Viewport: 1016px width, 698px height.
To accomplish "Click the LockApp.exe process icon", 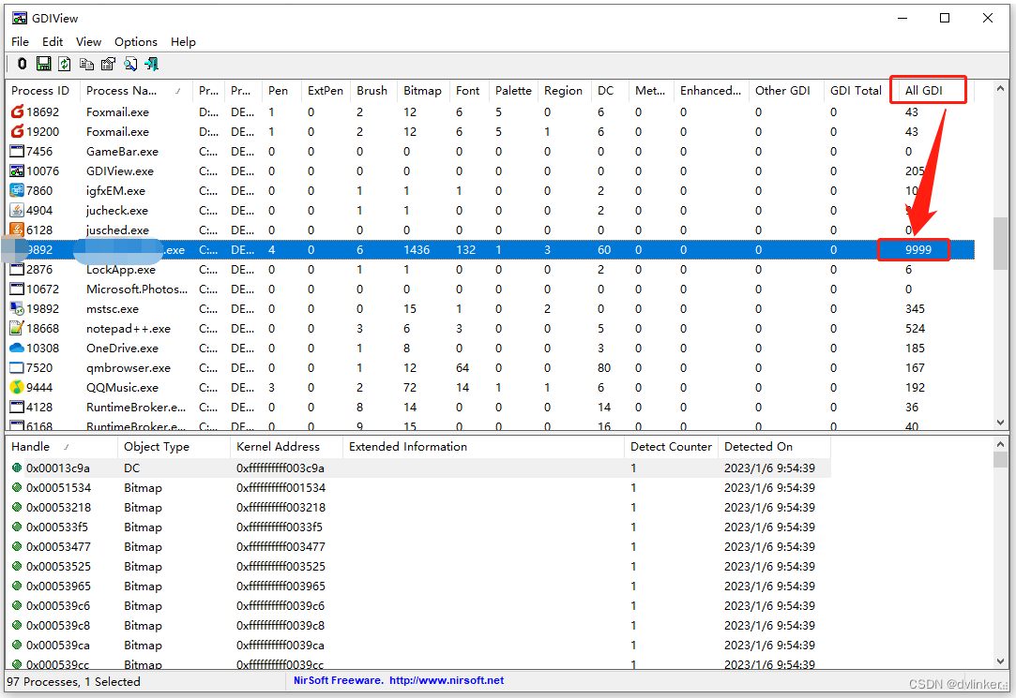I will [x=17, y=269].
